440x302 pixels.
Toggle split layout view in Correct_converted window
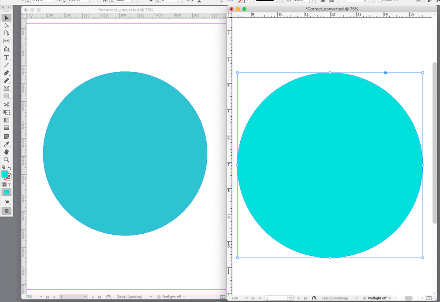tap(429, 298)
